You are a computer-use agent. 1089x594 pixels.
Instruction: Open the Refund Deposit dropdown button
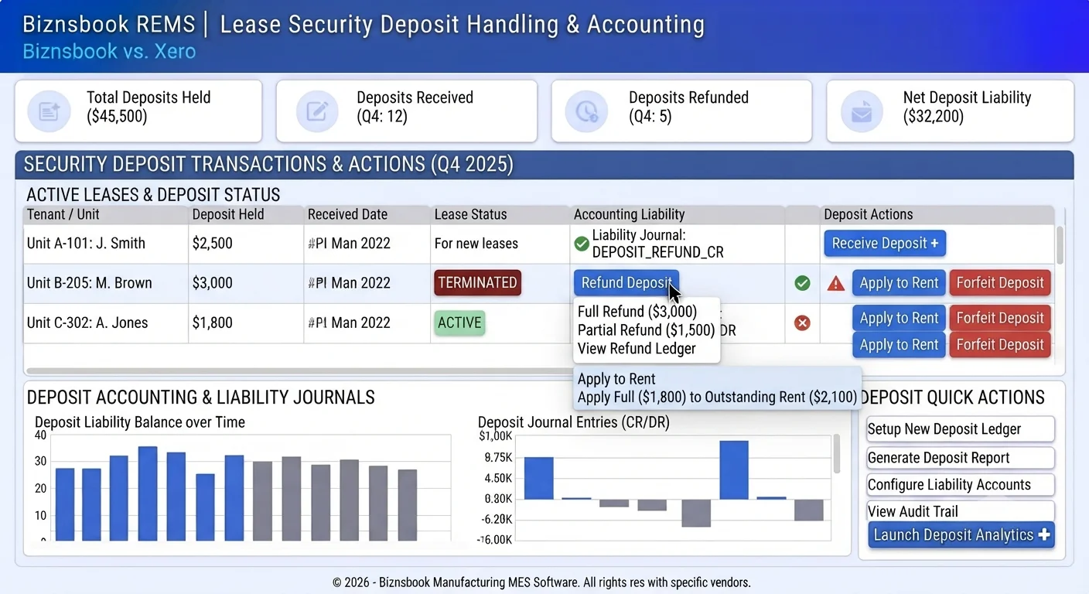pyautogui.click(x=626, y=283)
